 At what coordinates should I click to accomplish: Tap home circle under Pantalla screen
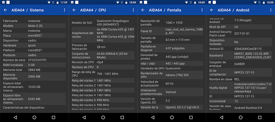click(x=172, y=117)
